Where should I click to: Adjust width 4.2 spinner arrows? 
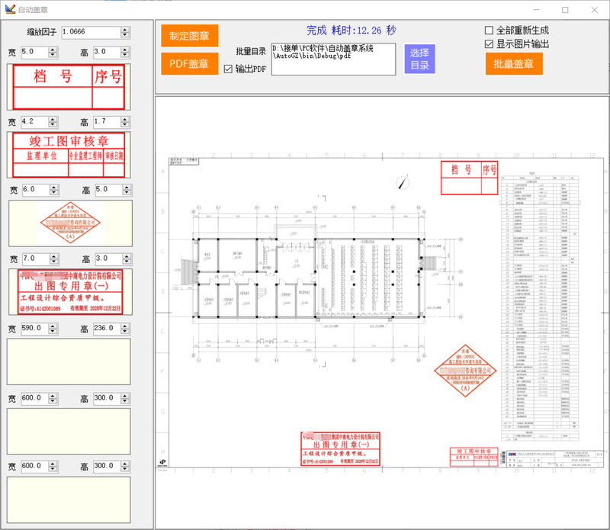53,122
